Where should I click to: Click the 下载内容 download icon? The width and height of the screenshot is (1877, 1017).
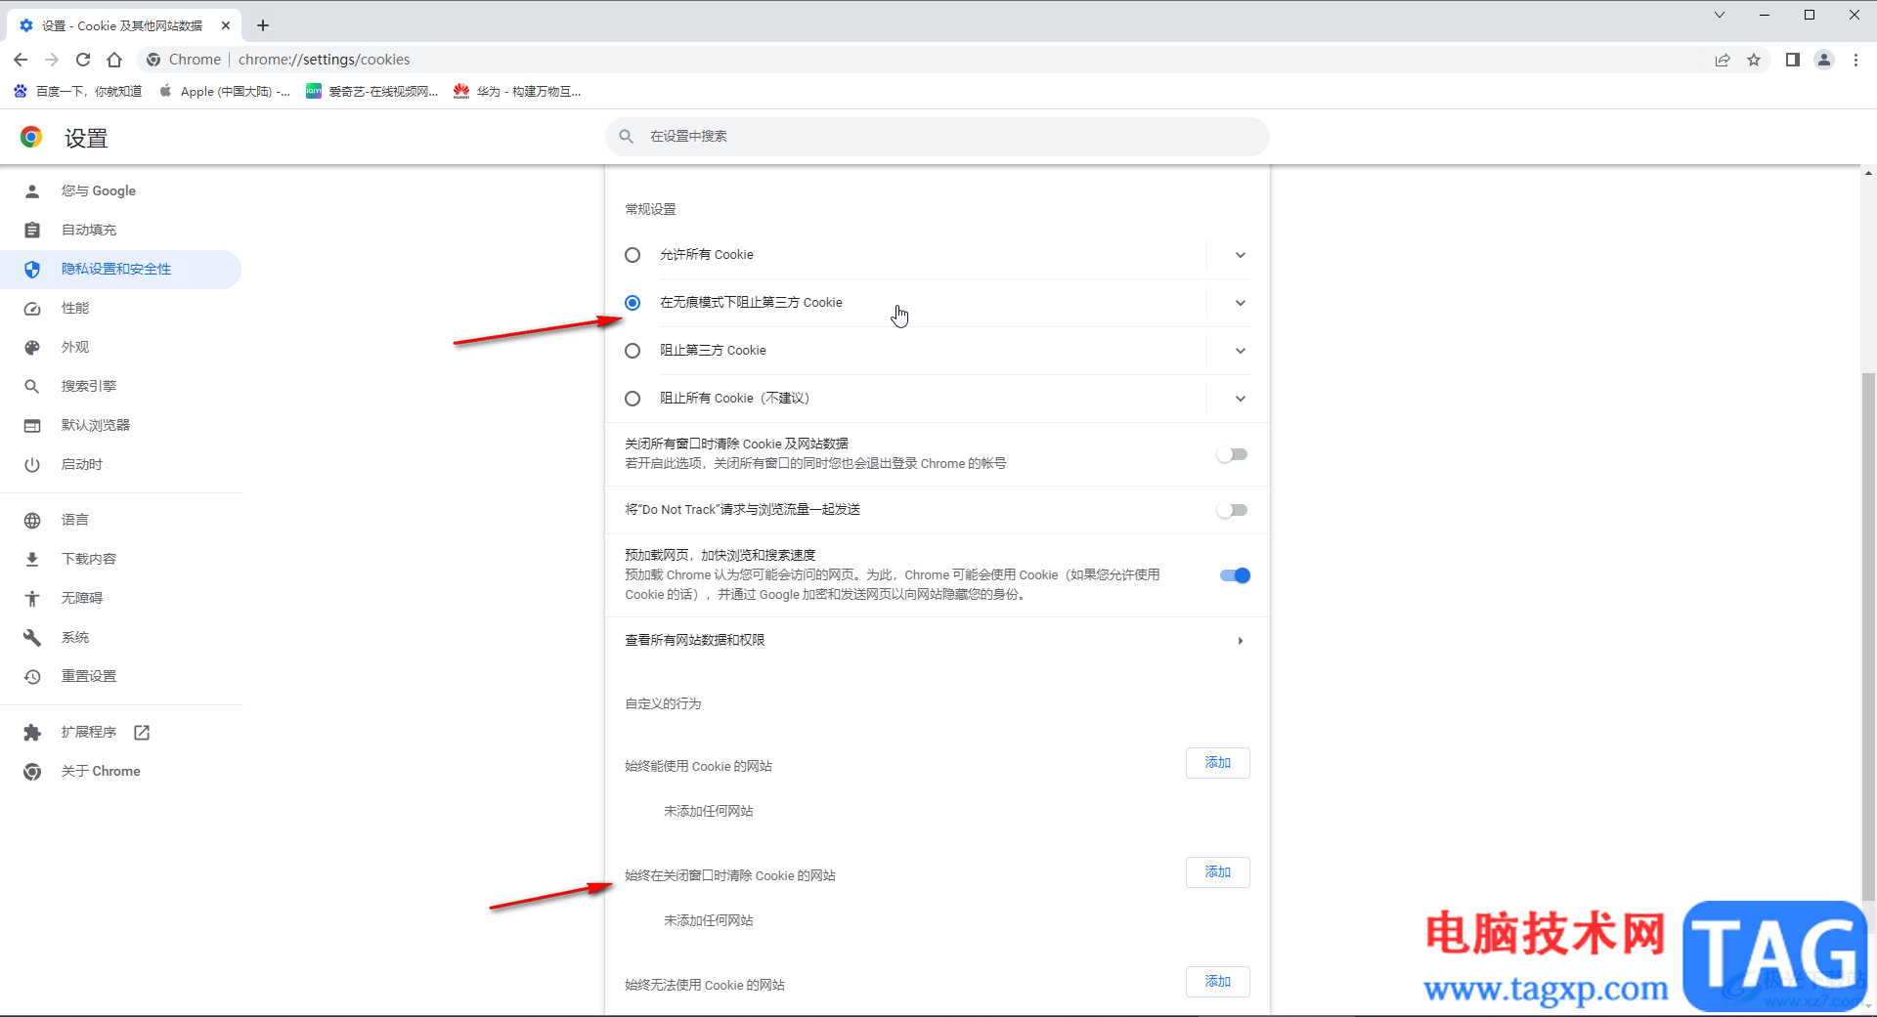click(x=32, y=559)
